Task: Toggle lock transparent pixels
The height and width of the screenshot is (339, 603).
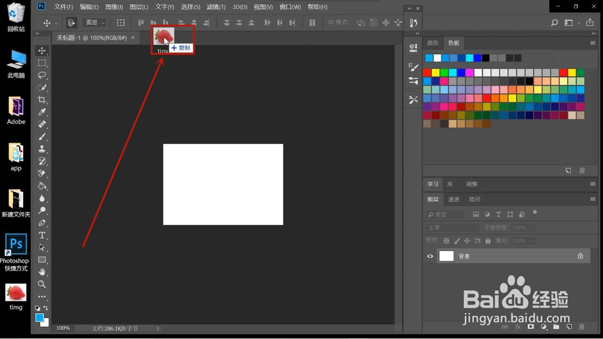Action: click(446, 241)
